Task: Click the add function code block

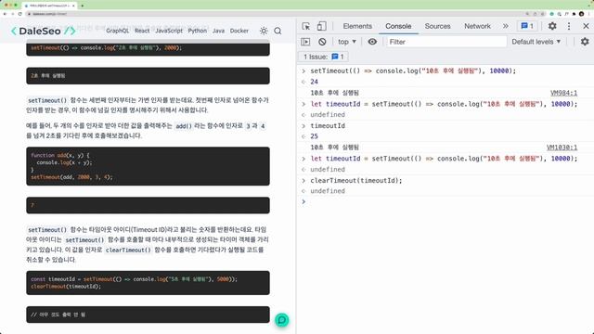Action: tap(148, 166)
